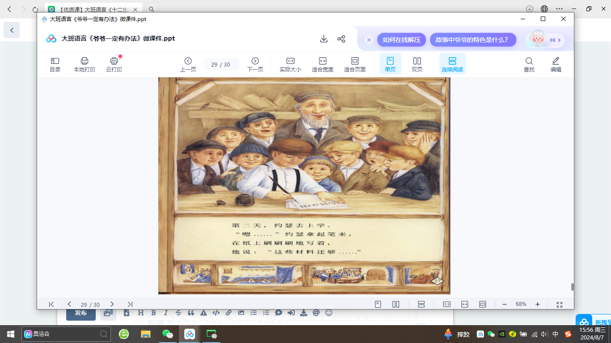
Task: Click bold B in background editor toolbar
Action: tap(153, 313)
